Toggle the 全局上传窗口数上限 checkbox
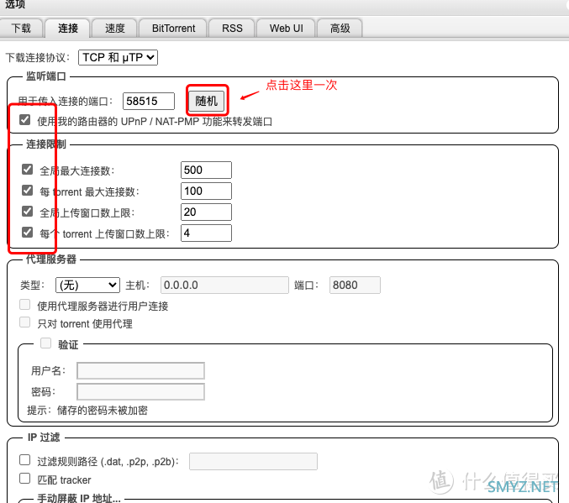Viewport: 569px width, 503px height. point(27,212)
